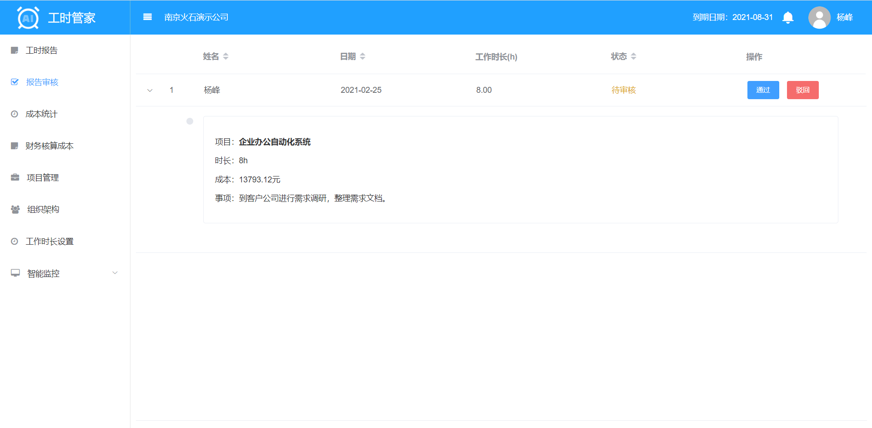Reject the report with 驳回 button
Image resolution: width=872 pixels, height=428 pixels.
click(x=802, y=90)
